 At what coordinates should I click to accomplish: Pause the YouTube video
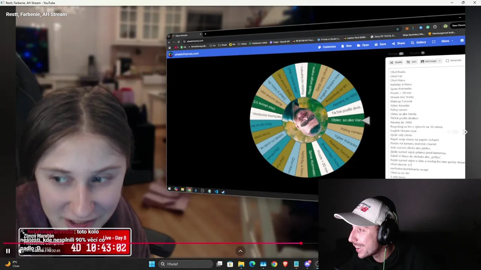coord(8,251)
